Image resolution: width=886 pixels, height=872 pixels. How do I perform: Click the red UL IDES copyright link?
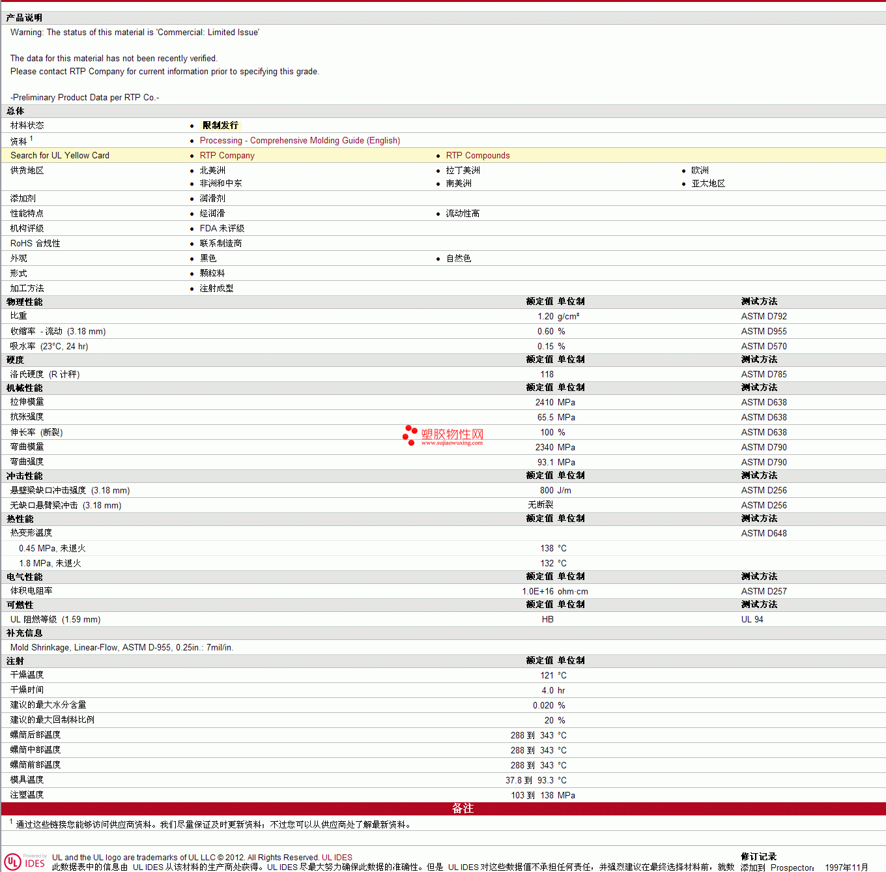pos(337,858)
